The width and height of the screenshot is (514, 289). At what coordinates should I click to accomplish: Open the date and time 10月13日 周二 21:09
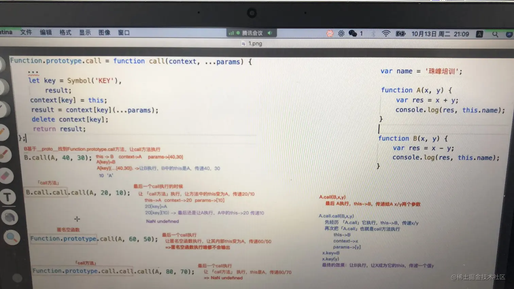(x=440, y=34)
